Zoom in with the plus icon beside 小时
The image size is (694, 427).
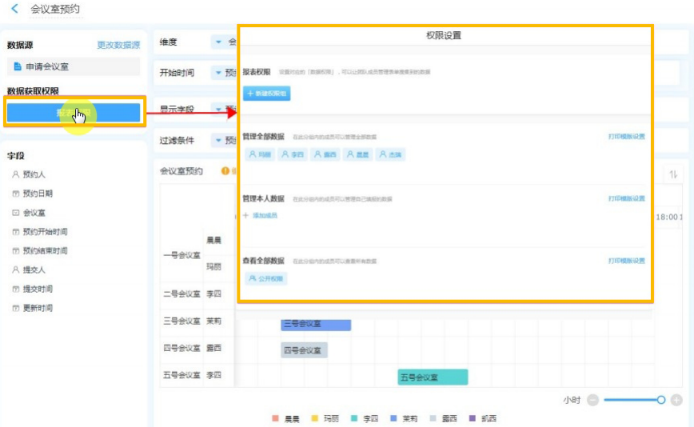(x=676, y=400)
